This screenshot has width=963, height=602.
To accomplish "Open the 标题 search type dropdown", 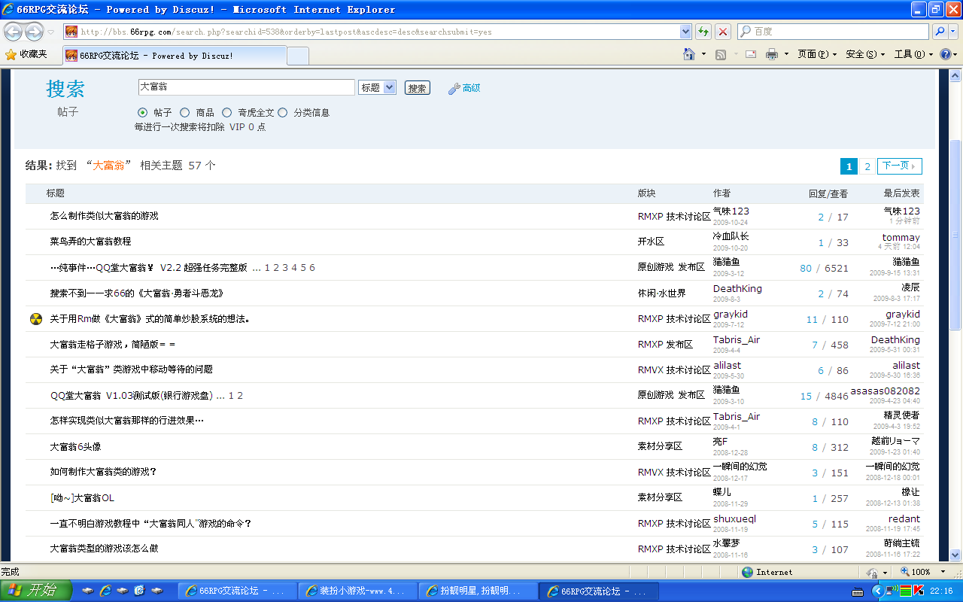I will click(x=377, y=87).
